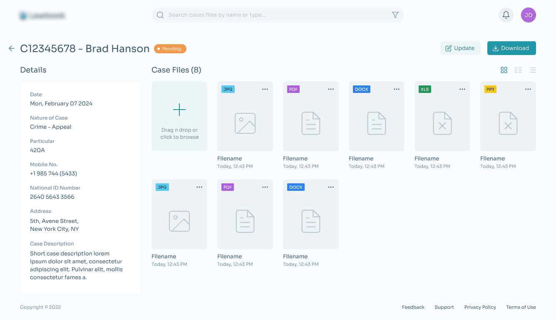Open more options on top-row DOCX file

(397, 89)
